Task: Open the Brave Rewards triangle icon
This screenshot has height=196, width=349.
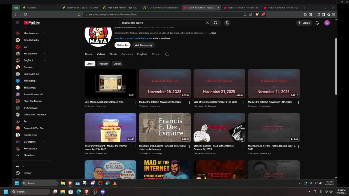Action: [x=263, y=14]
